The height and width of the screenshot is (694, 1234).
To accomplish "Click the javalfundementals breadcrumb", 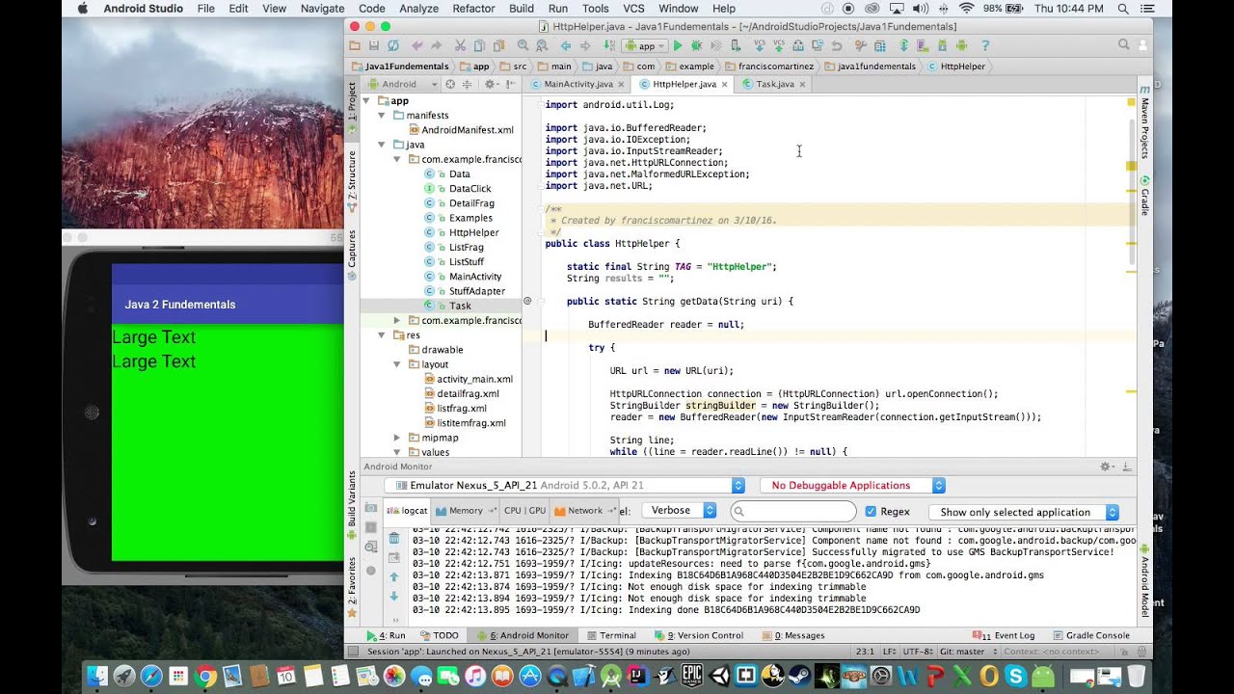I will (x=870, y=67).
